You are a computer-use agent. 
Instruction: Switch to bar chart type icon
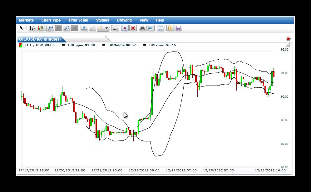coord(32,28)
